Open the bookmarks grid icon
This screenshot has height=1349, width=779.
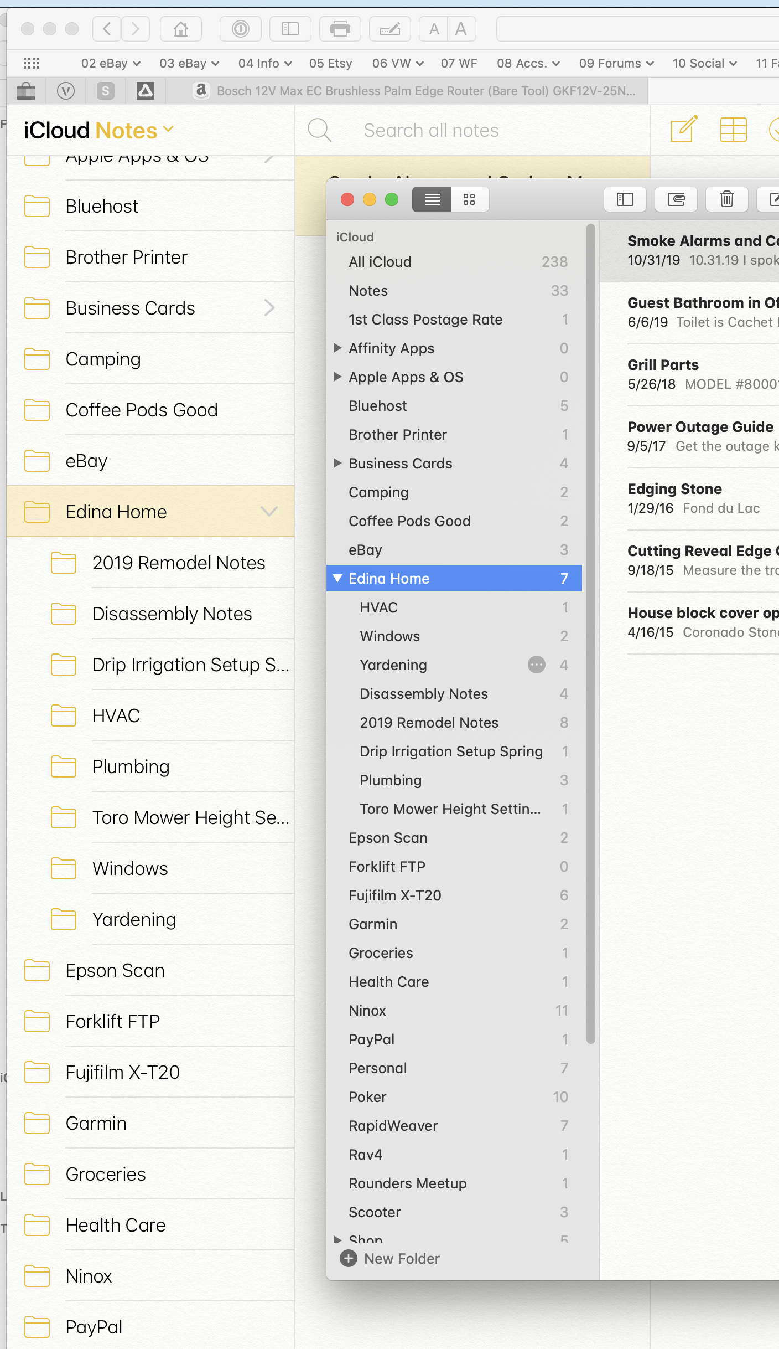[32, 63]
